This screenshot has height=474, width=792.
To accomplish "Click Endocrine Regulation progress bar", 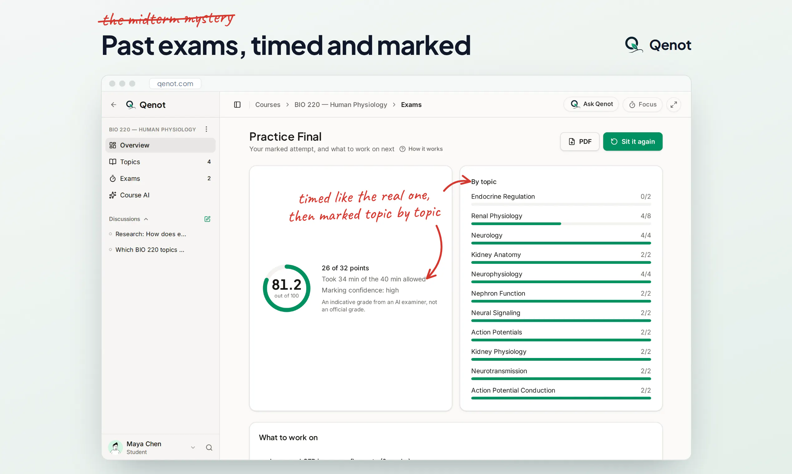I will 561,205.
